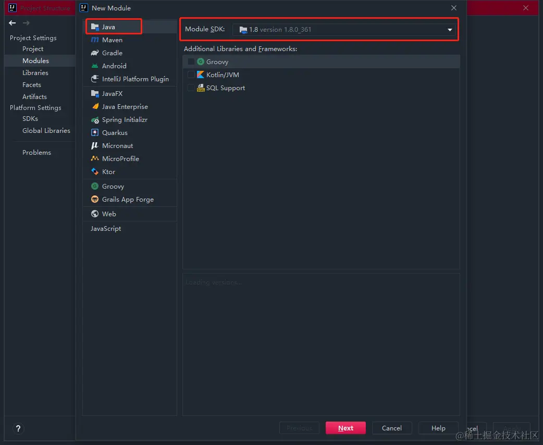Select the Java folder icon in module types

click(94, 27)
